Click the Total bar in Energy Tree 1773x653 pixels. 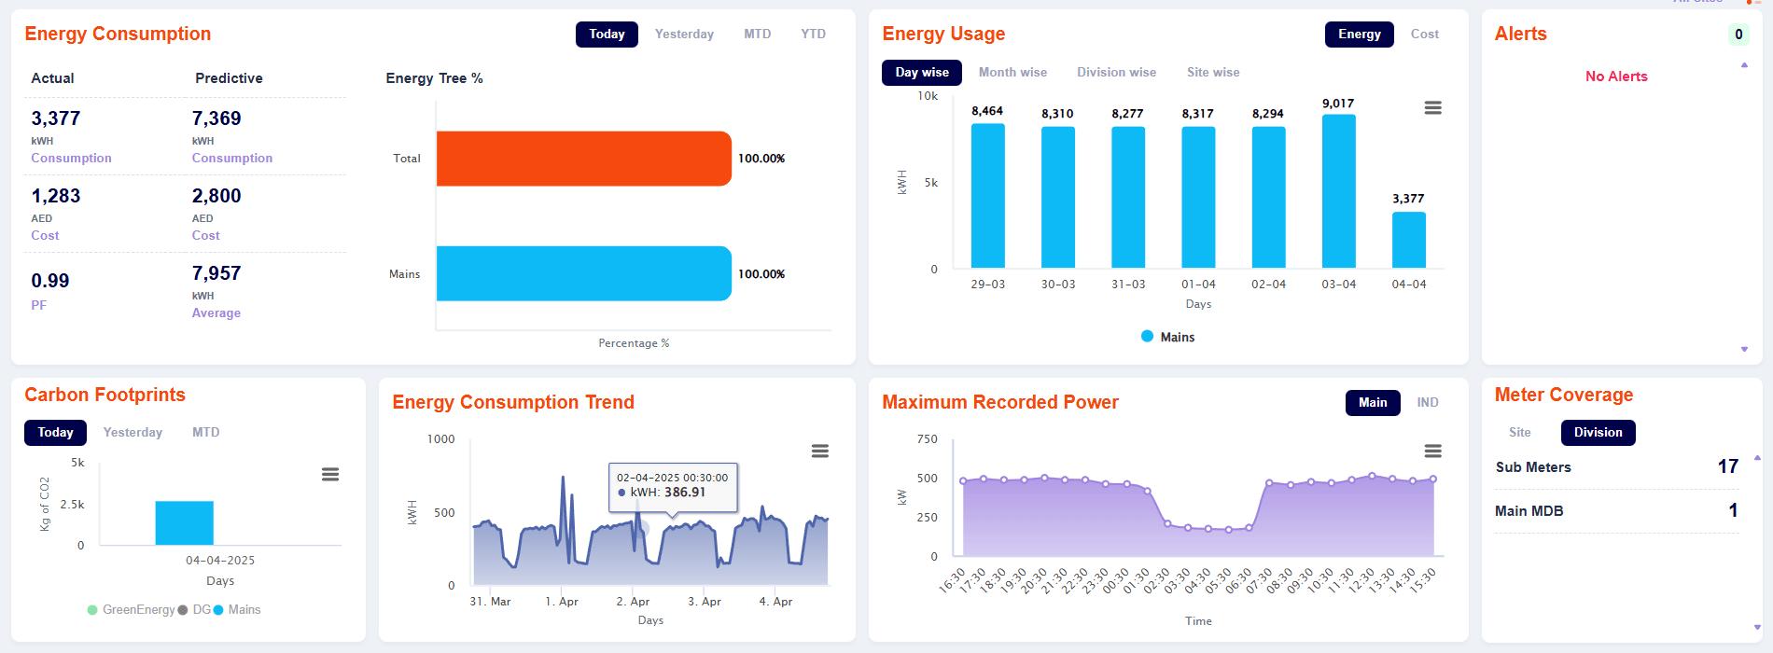coord(584,159)
